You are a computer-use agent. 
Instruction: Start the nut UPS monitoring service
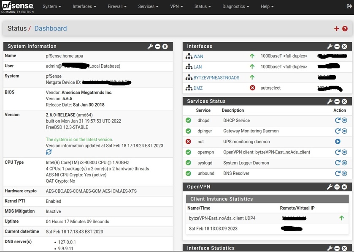[338, 141]
